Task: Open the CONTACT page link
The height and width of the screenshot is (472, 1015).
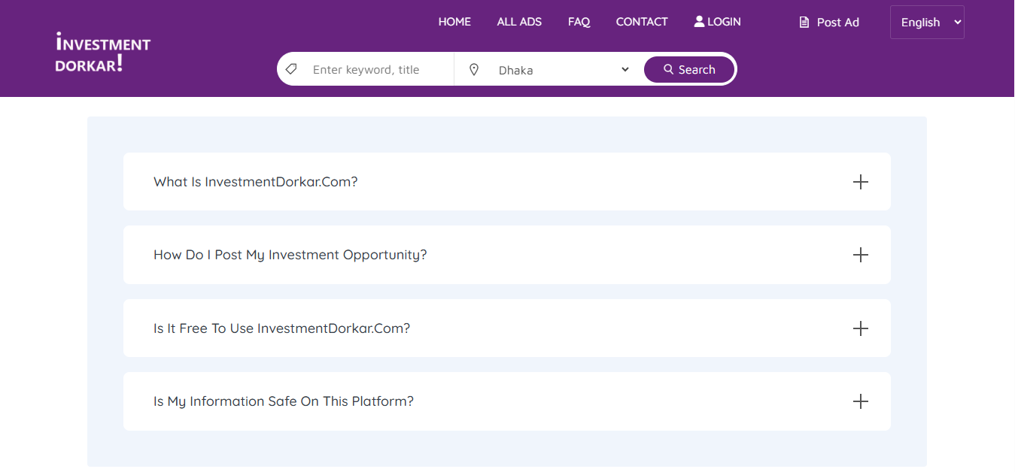Action: point(641,22)
